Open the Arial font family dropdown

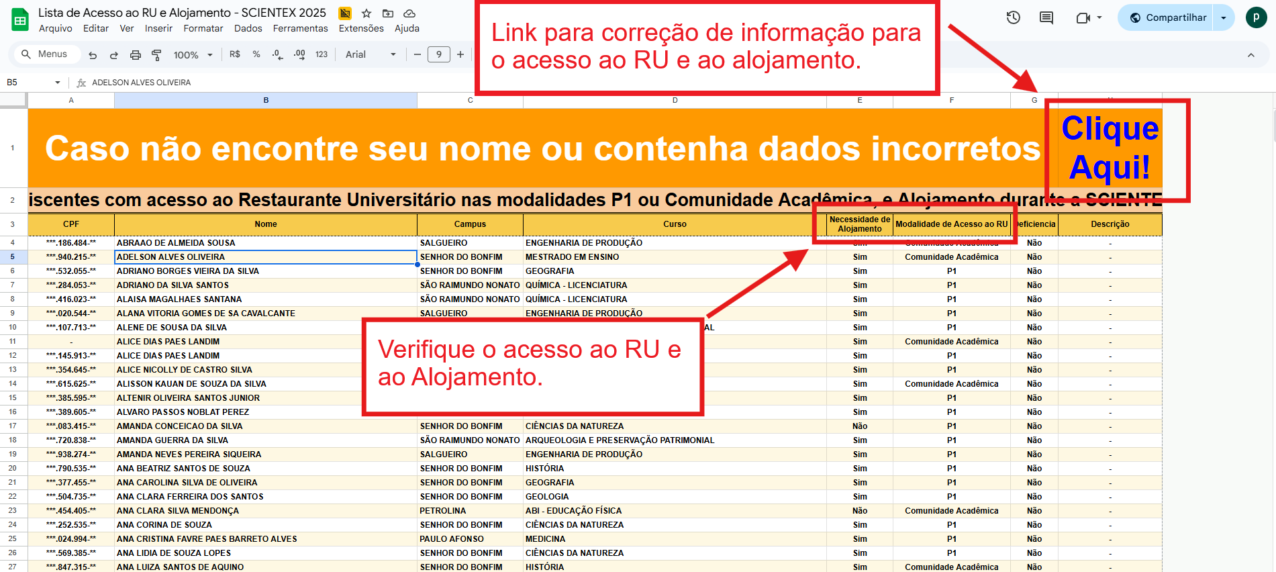[371, 54]
